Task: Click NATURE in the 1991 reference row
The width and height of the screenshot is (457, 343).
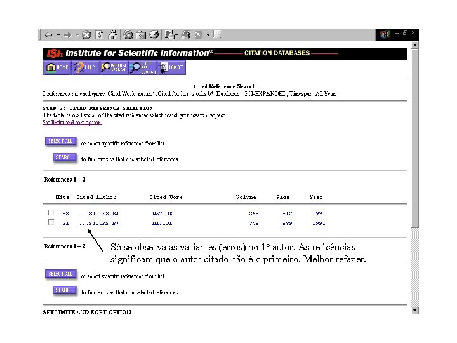Action: (x=162, y=223)
